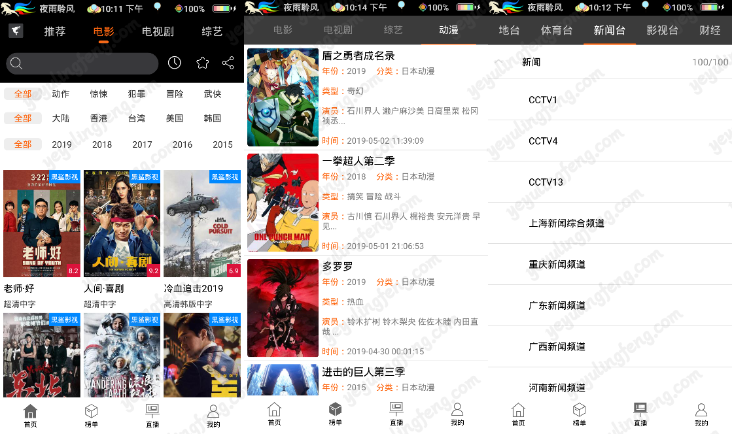Open the 影视台 channel tab
Image resolution: width=732 pixels, height=434 pixels.
662,30
